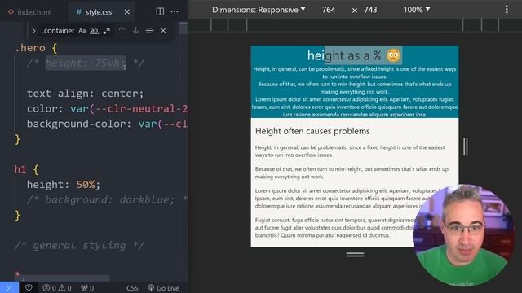Select the style.css editor tab
The height and width of the screenshot is (293, 522).
point(98,12)
